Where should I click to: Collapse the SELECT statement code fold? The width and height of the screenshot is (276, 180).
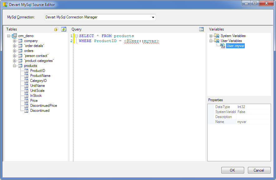pyautogui.click(x=76, y=36)
